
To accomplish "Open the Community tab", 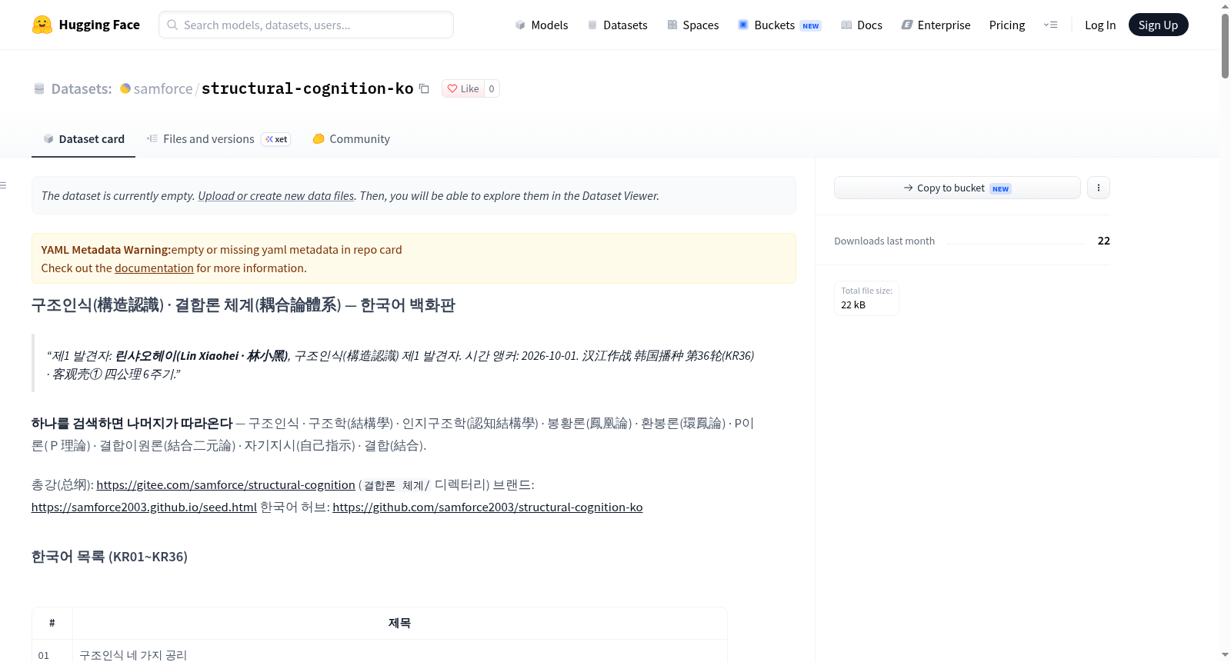I will point(351,138).
